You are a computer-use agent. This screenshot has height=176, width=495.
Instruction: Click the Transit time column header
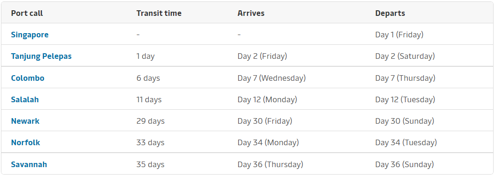point(159,13)
